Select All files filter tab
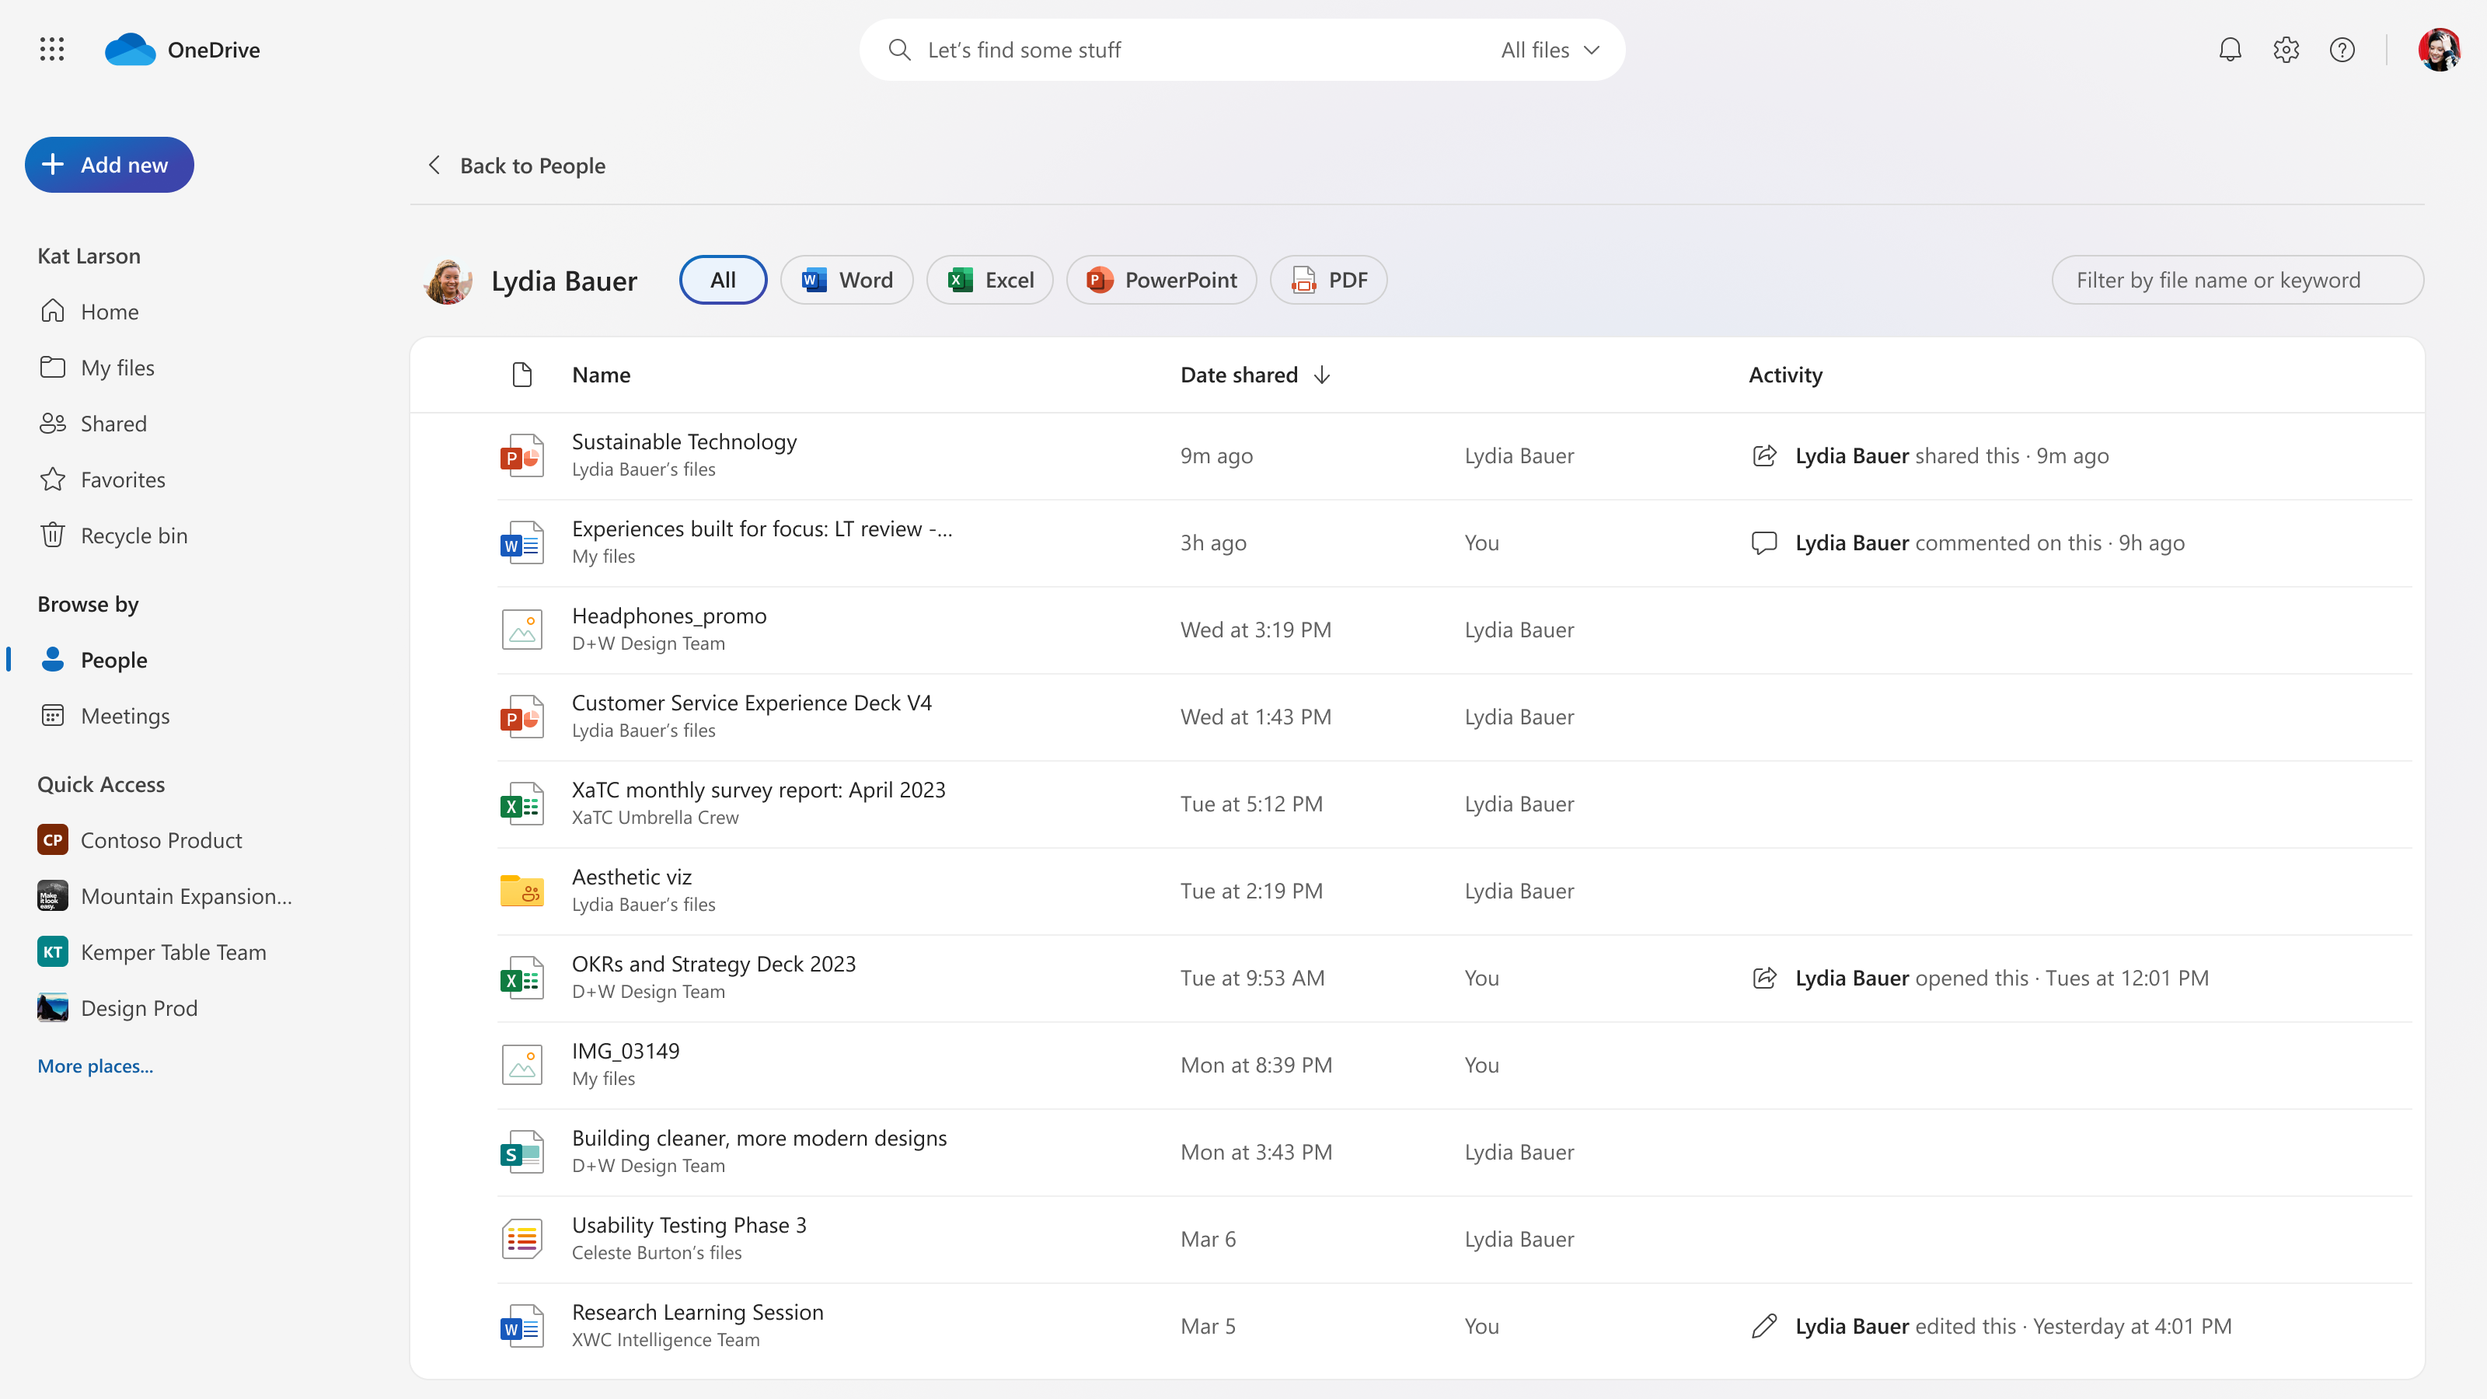Screen dimensions: 2487x1399 click(x=1546, y=50)
